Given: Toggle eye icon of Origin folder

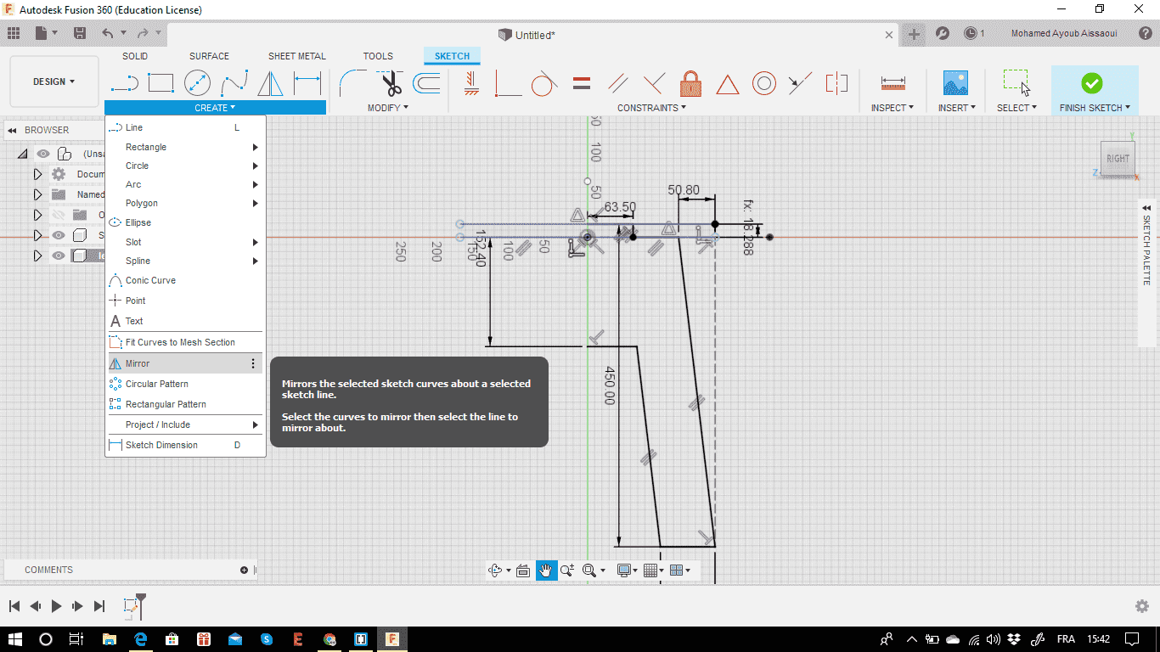Looking at the screenshot, I should [x=59, y=215].
